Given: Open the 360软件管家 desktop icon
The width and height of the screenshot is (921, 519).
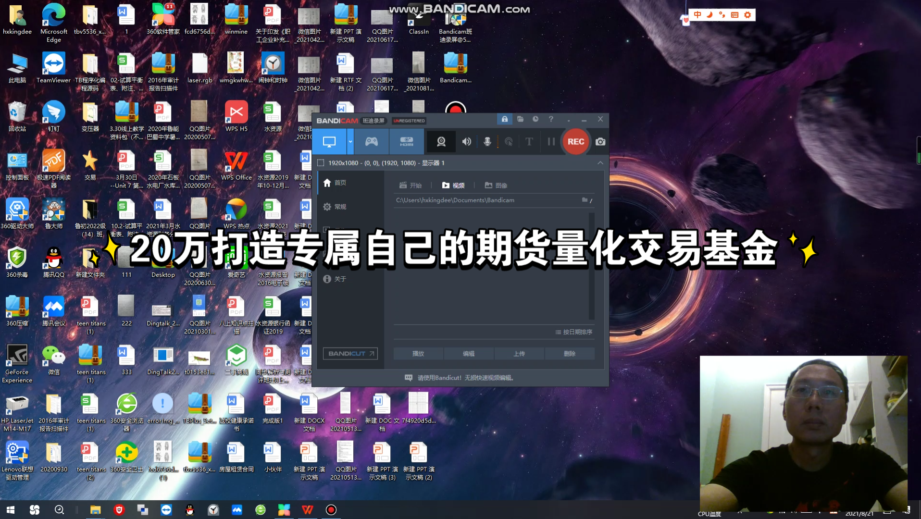Looking at the screenshot, I should tap(163, 19).
